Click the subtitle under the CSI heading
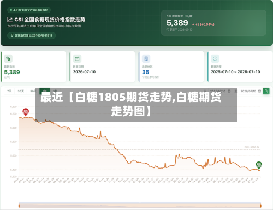Image resolution: width=273 pixels, height=210 pixels. [44, 26]
